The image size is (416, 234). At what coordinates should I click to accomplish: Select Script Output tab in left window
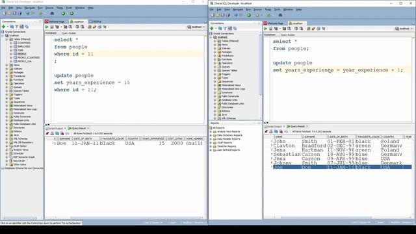click(x=54, y=129)
